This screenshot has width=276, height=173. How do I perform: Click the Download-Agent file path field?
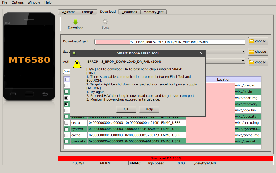point(170,42)
